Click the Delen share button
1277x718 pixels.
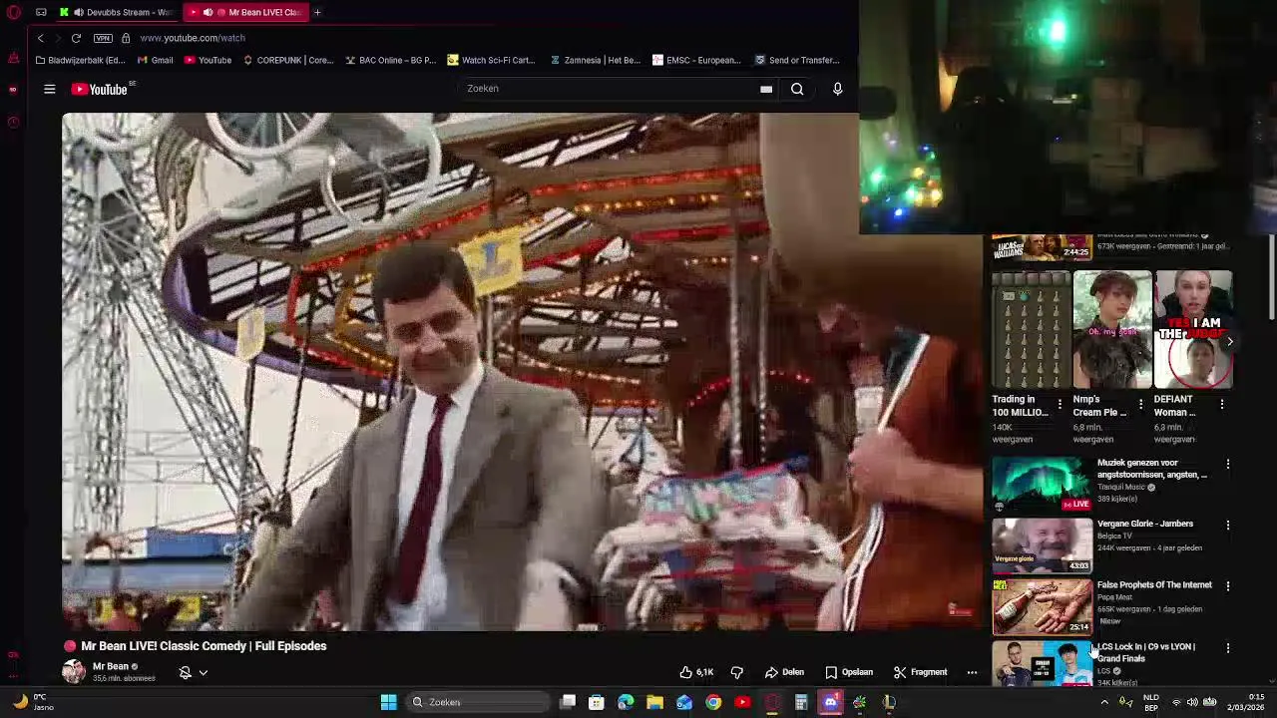click(x=784, y=672)
